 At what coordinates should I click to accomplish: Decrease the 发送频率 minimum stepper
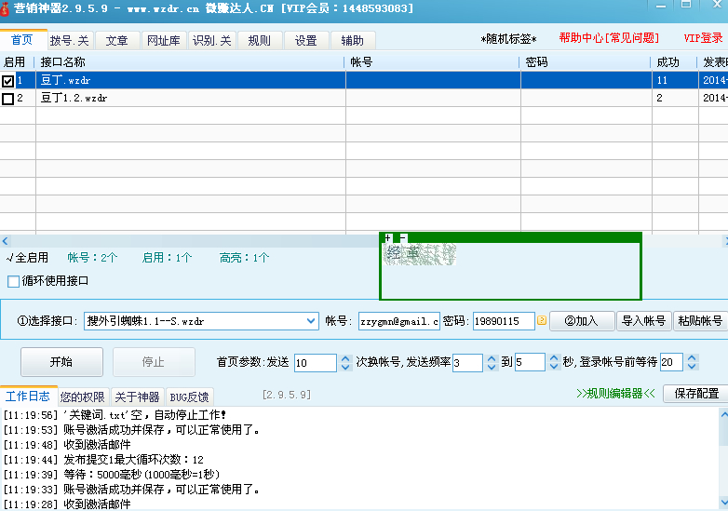(x=492, y=367)
